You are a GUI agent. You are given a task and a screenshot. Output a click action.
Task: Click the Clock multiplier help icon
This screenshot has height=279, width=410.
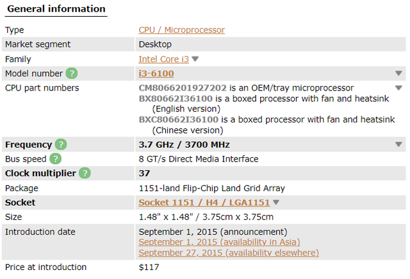(85, 173)
